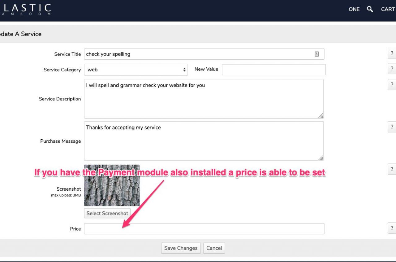Click the Select Screenshot upload button
The width and height of the screenshot is (396, 262).
pyautogui.click(x=107, y=213)
